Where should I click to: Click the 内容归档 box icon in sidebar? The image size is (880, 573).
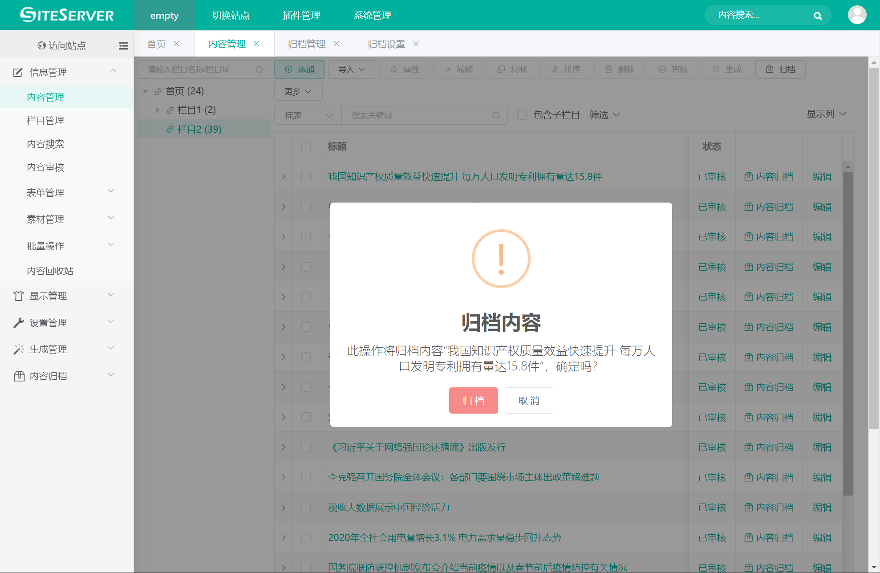(19, 376)
